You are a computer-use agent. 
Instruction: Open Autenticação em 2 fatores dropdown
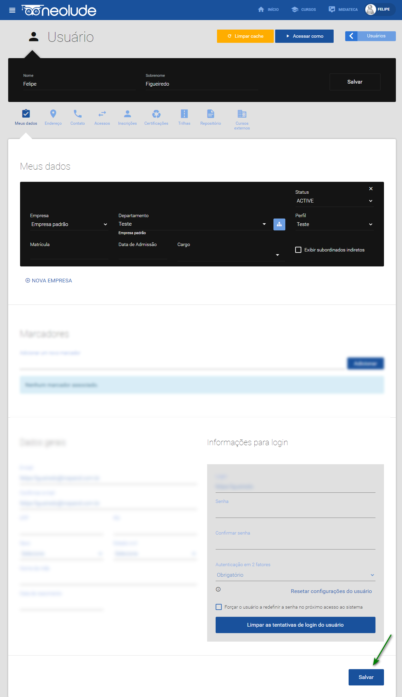click(x=295, y=575)
